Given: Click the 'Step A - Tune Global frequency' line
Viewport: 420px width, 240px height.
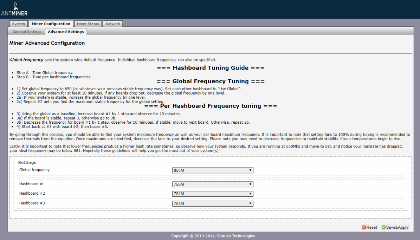Looking at the screenshot, I should coord(45,73).
